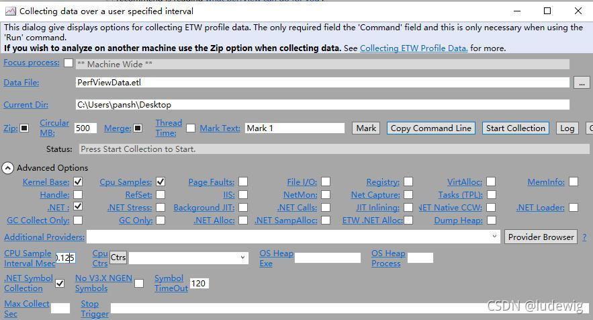Collapse the Advanced Options section
Viewport: 593px width, 320px height.
click(8, 168)
